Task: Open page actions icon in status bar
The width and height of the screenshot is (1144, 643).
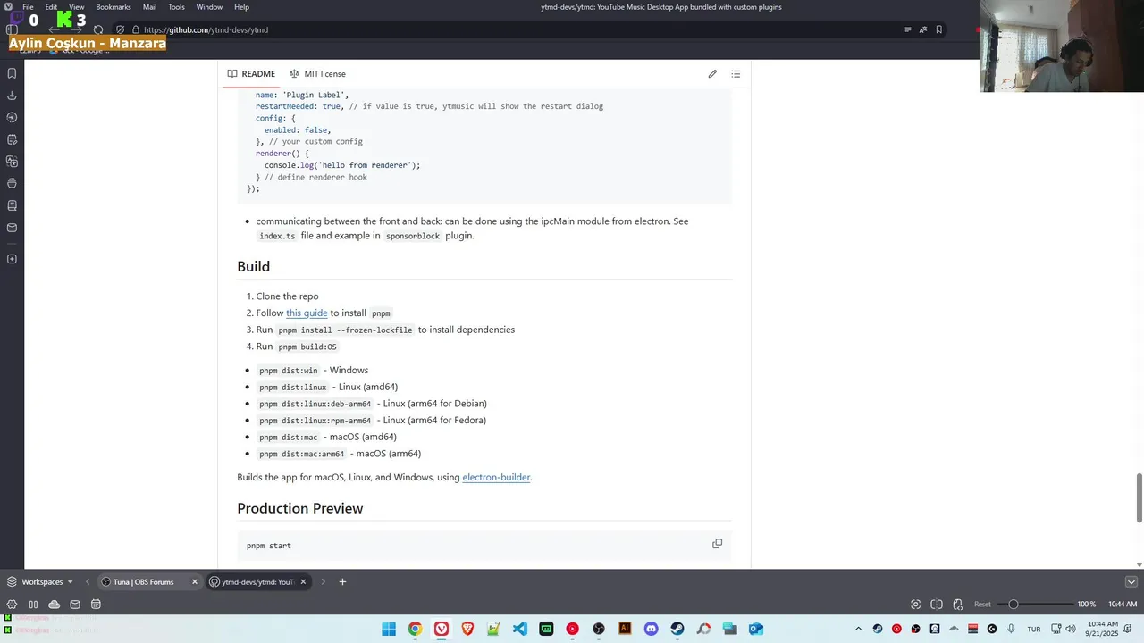Action: (x=958, y=605)
